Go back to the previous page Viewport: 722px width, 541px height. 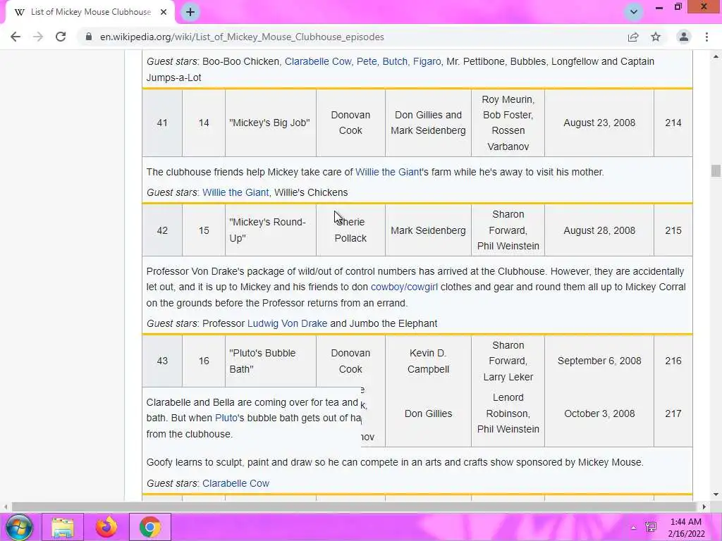coord(16,37)
